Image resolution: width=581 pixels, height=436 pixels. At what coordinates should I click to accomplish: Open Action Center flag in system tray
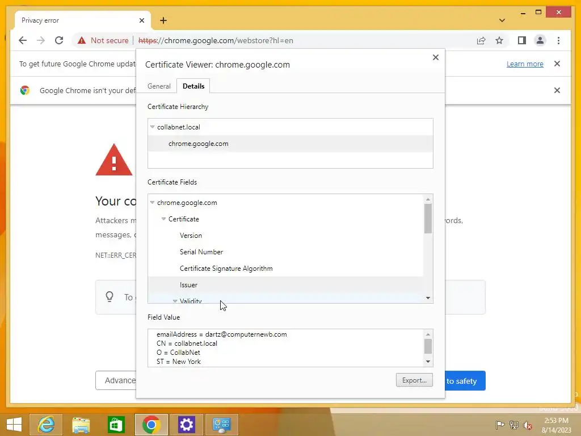[500, 425]
